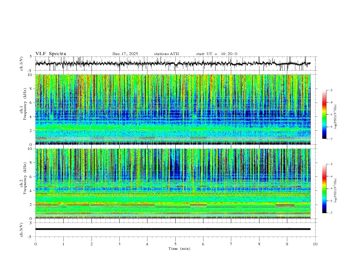This screenshot has width=355, height=274.
Task: Click the ch.1 PSD color scale bar
Action: click(x=324, y=115)
